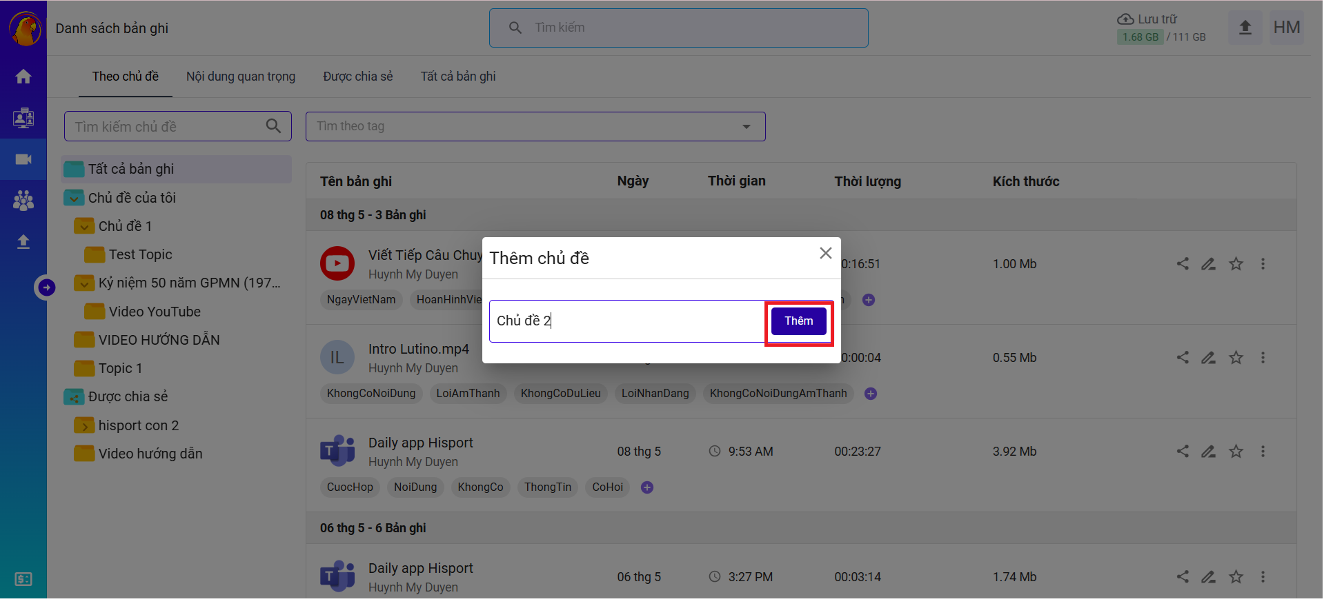The width and height of the screenshot is (1324, 606).
Task: Open more options for the 3.92 Mb recording
Action: [1263, 452]
